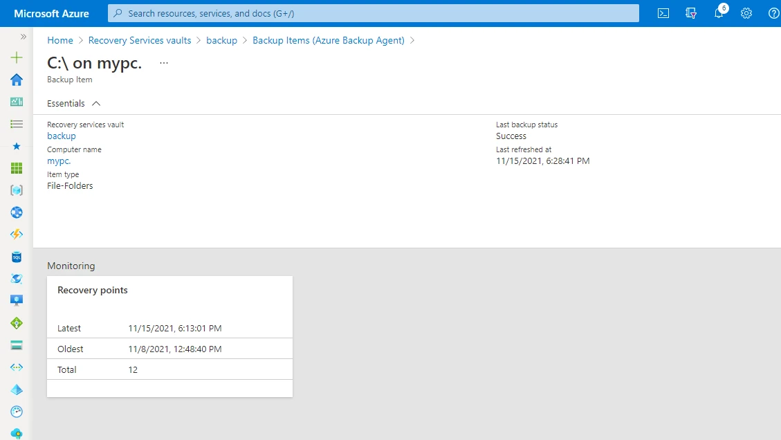Open the Dashboard from the sidebar
The width and height of the screenshot is (781, 440).
(x=16, y=101)
